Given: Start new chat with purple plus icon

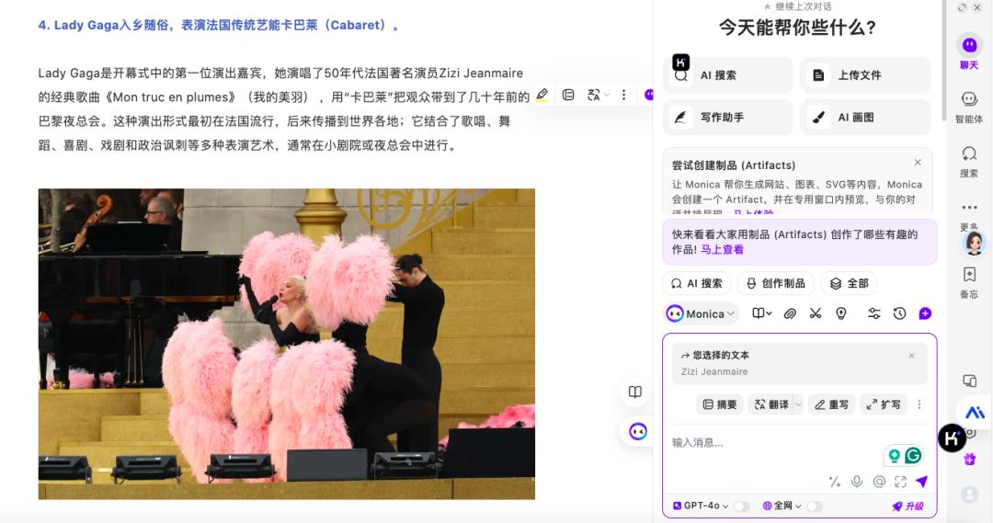Looking at the screenshot, I should (x=925, y=313).
